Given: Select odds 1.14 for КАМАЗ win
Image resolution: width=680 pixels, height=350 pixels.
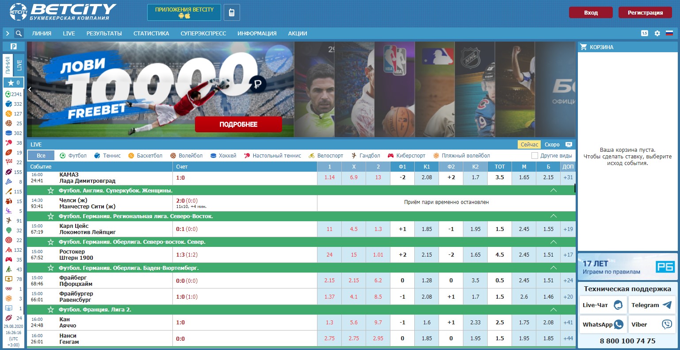Looking at the screenshot, I should point(329,177).
